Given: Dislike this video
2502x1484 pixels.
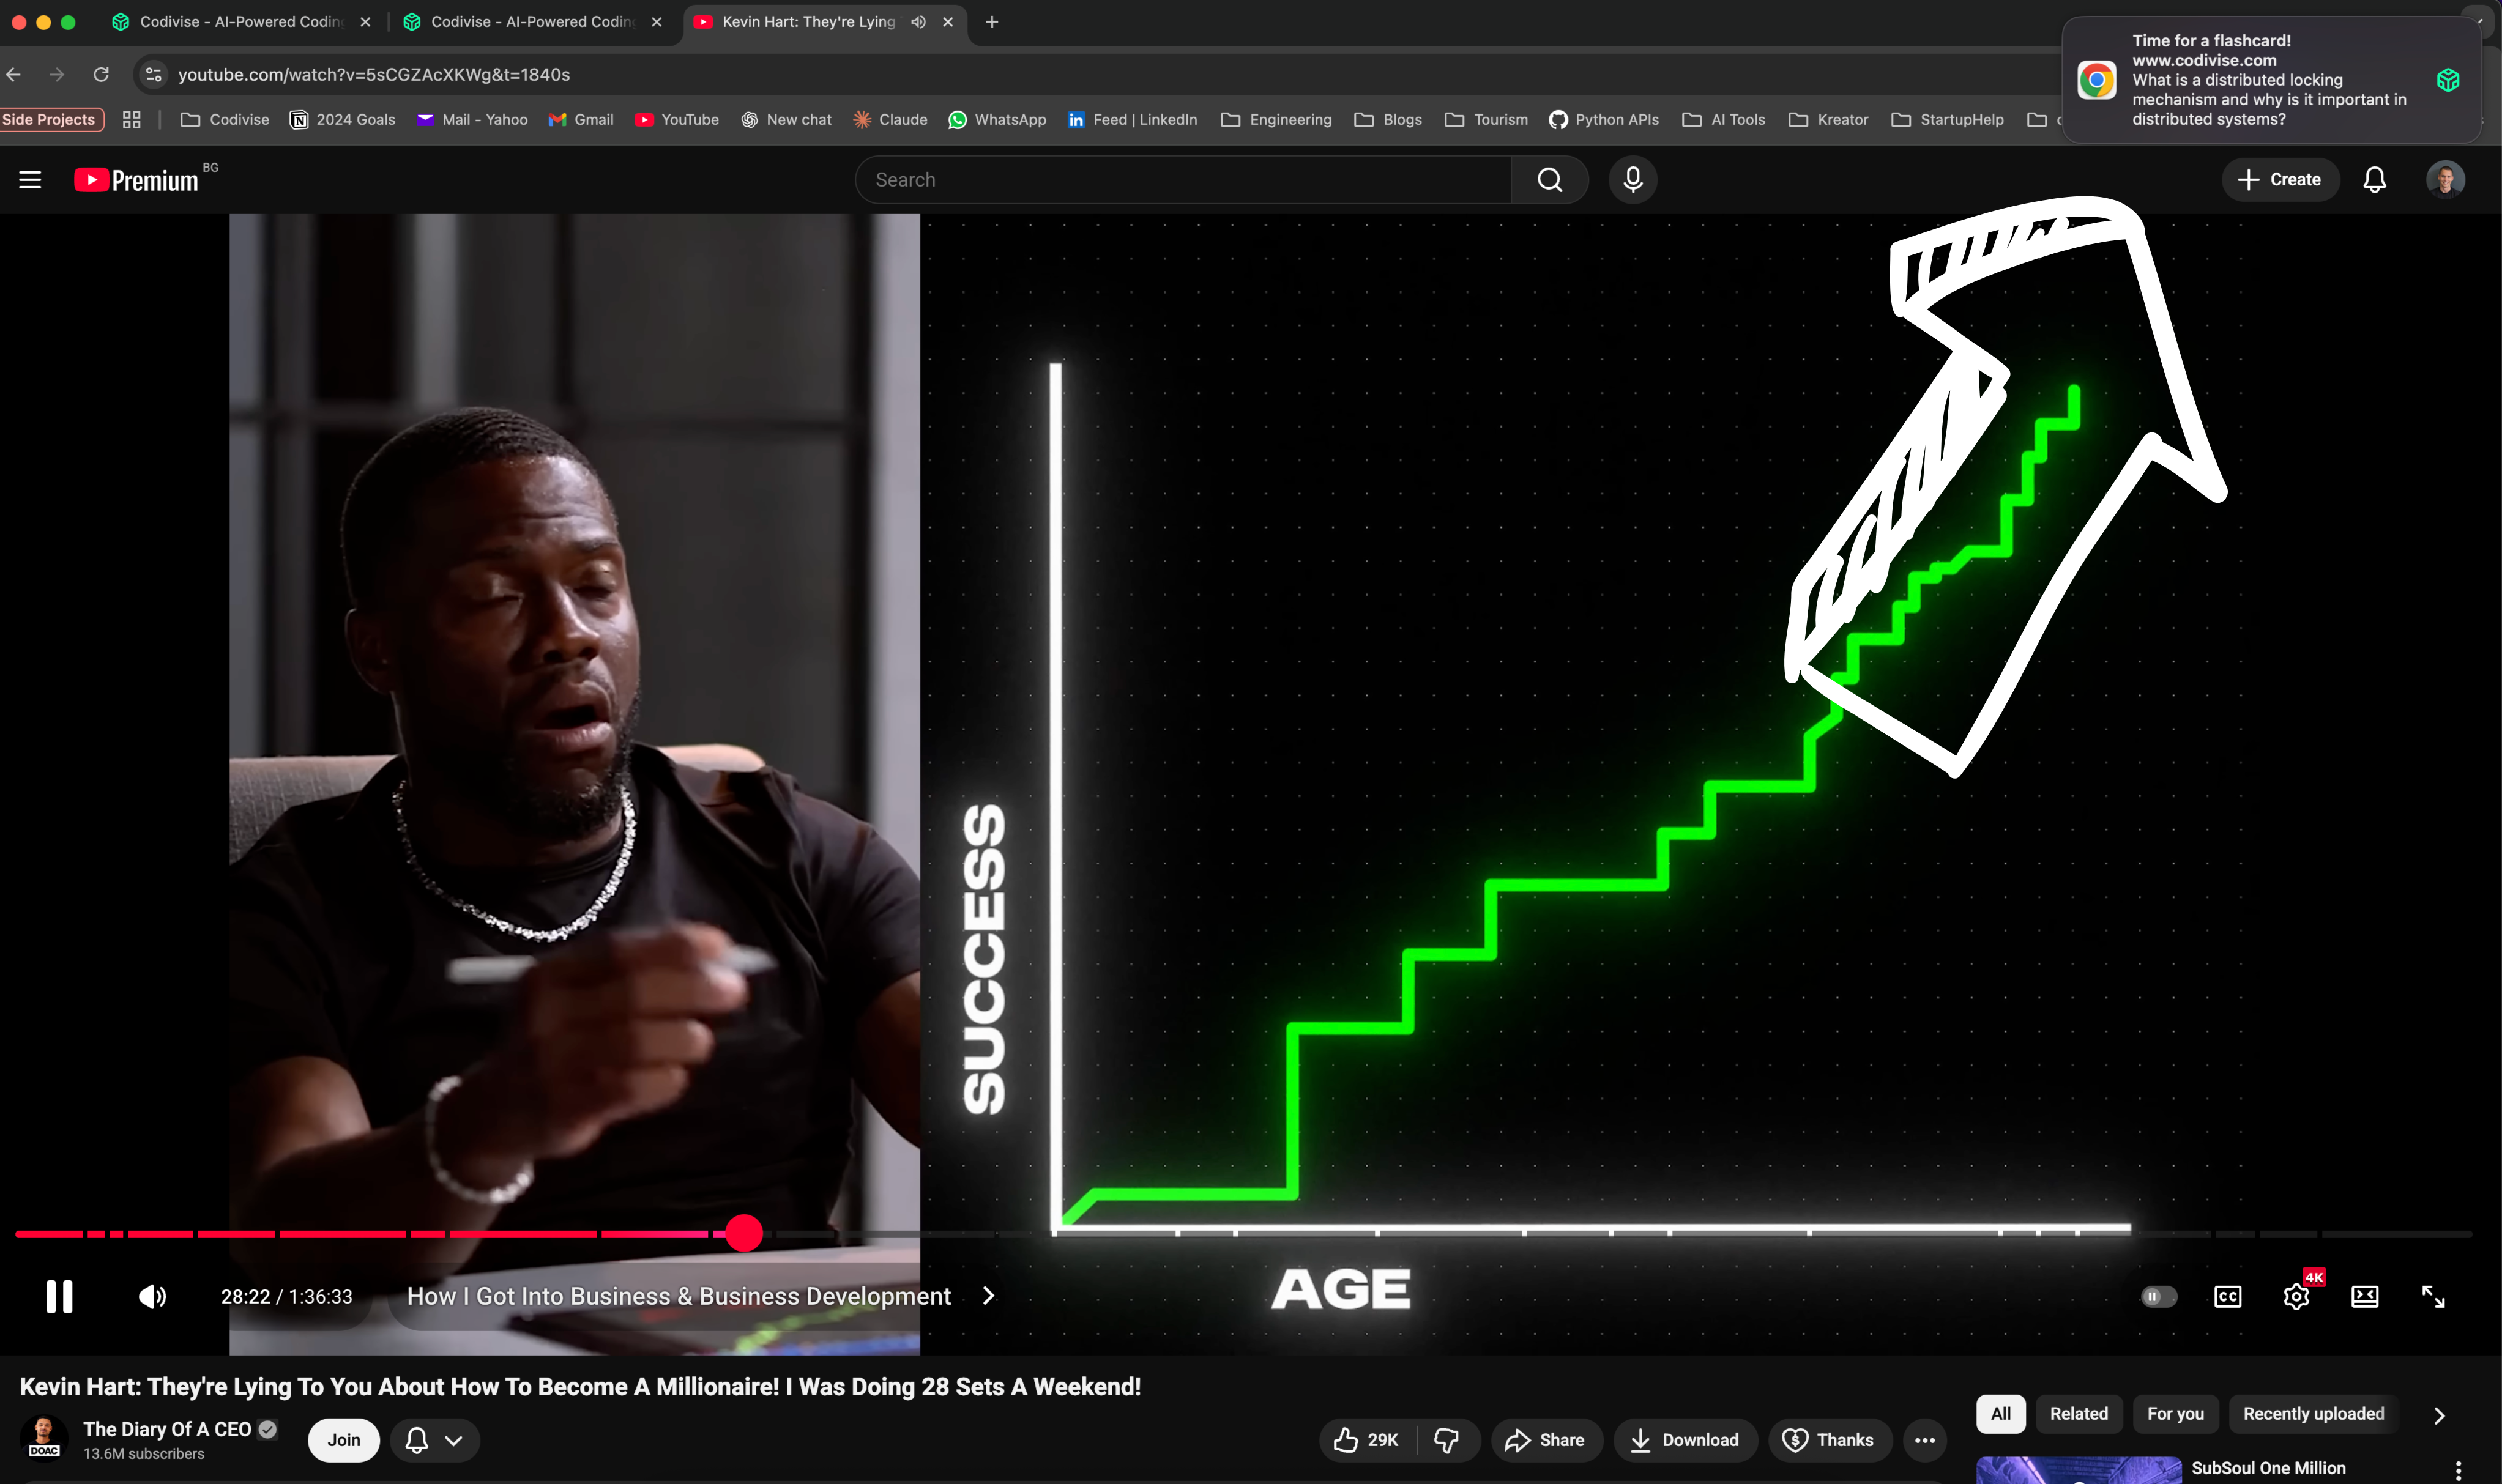Looking at the screenshot, I should coord(1446,1440).
